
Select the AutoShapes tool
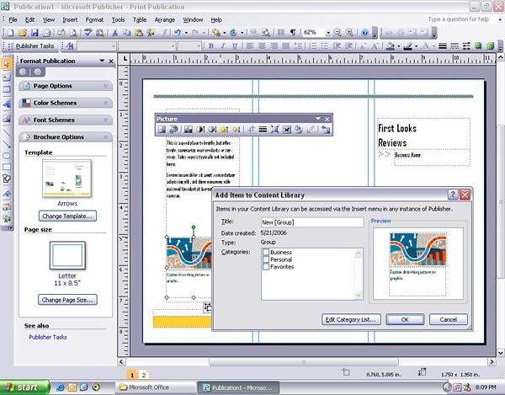[x=7, y=179]
